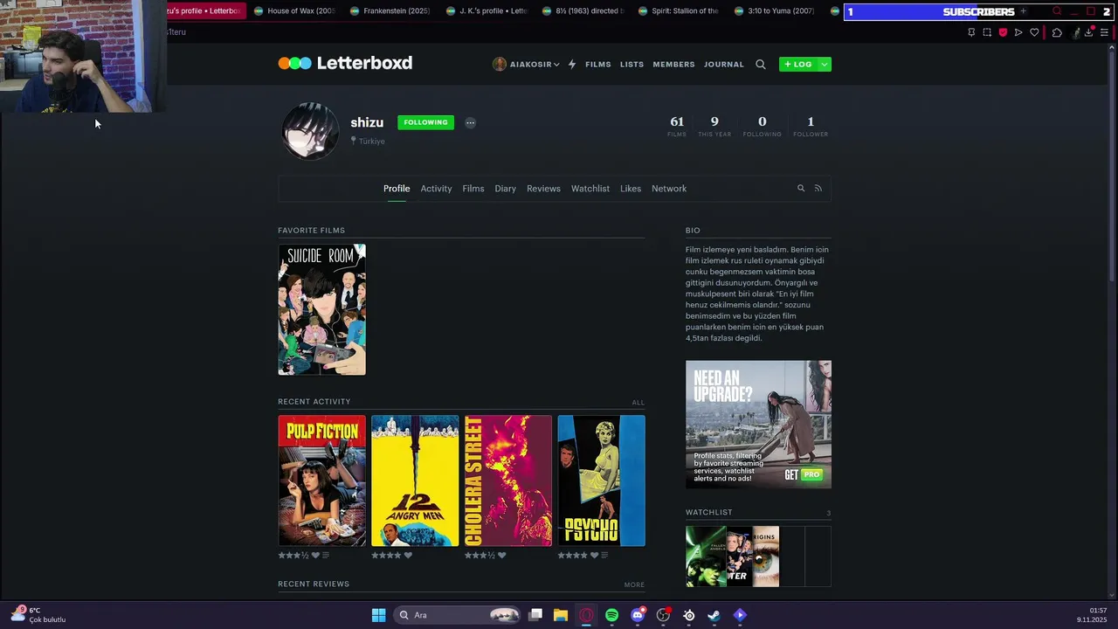
Task: Open the Suicide Room favorite film poster
Action: click(321, 309)
